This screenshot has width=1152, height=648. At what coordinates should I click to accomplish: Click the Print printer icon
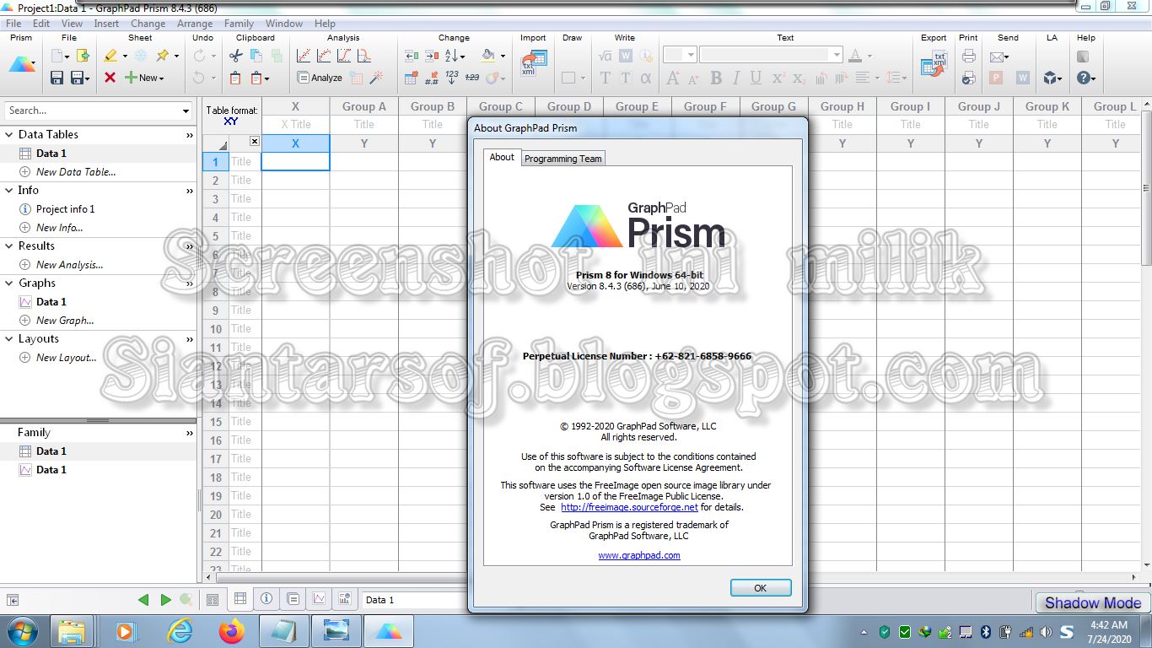969,56
